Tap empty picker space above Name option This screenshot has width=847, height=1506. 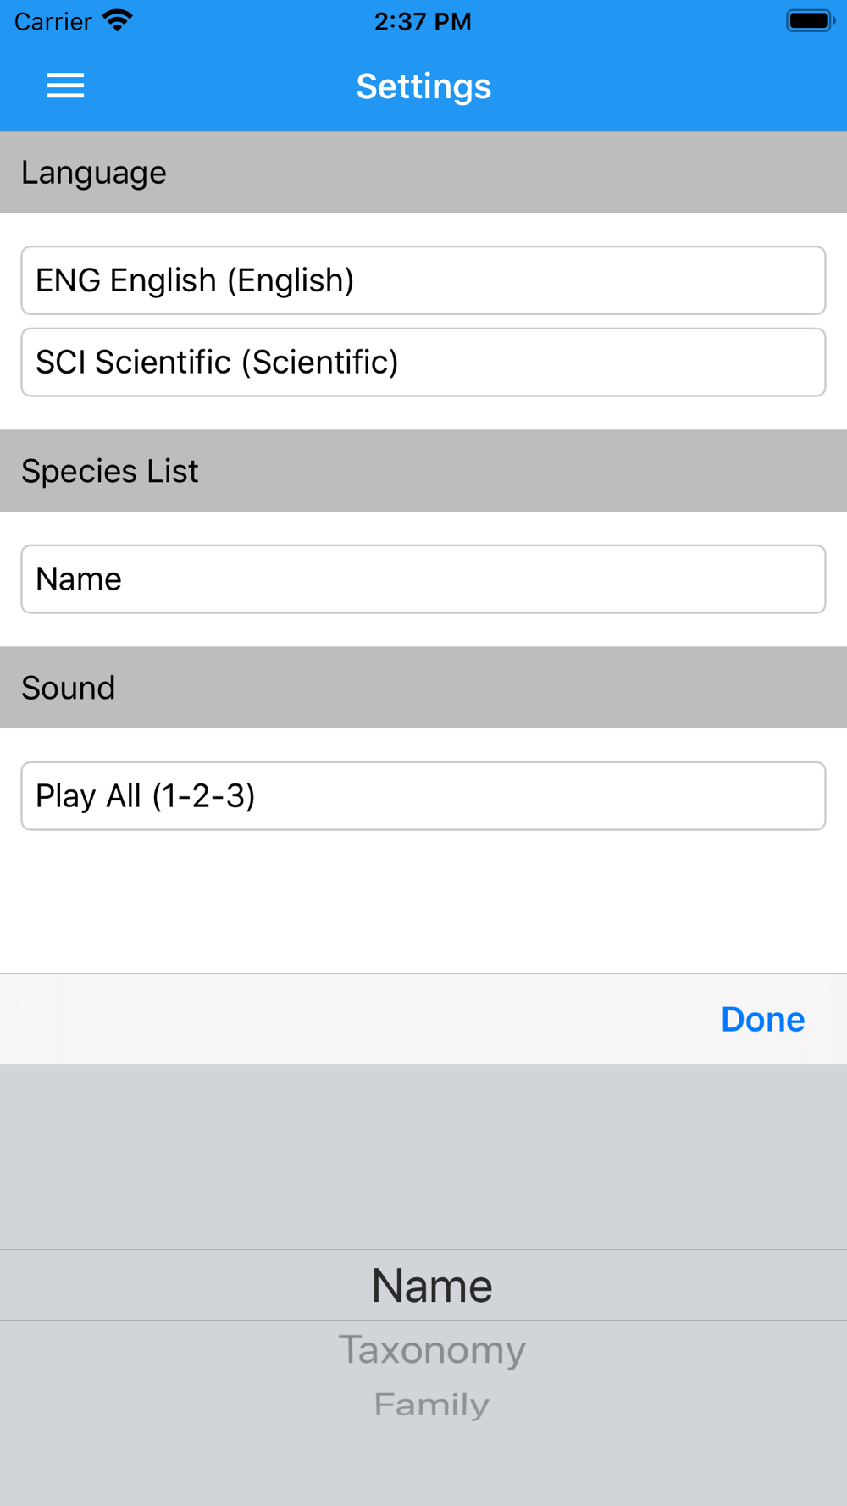[423, 1156]
